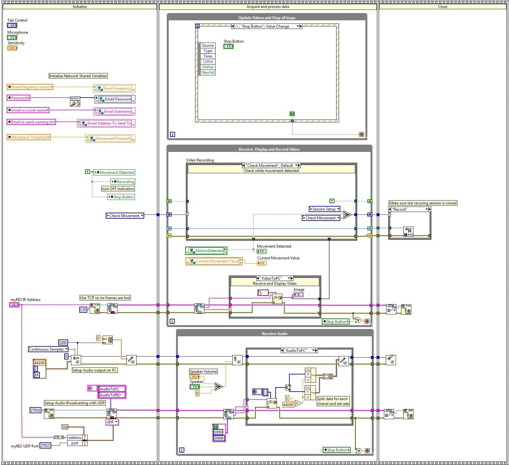Click the Email frequency (mins) local variable

[x=30, y=87]
